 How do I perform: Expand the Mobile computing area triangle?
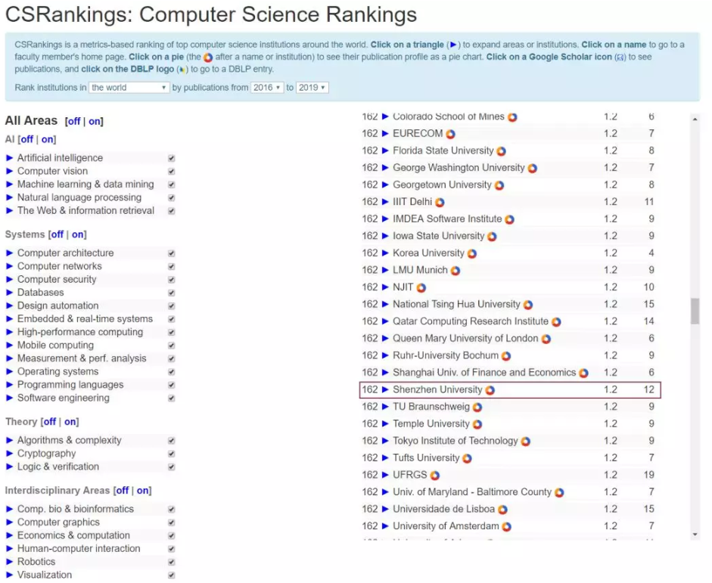(9, 346)
